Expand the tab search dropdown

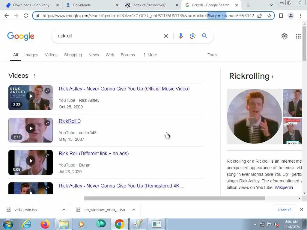tap(271, 5)
